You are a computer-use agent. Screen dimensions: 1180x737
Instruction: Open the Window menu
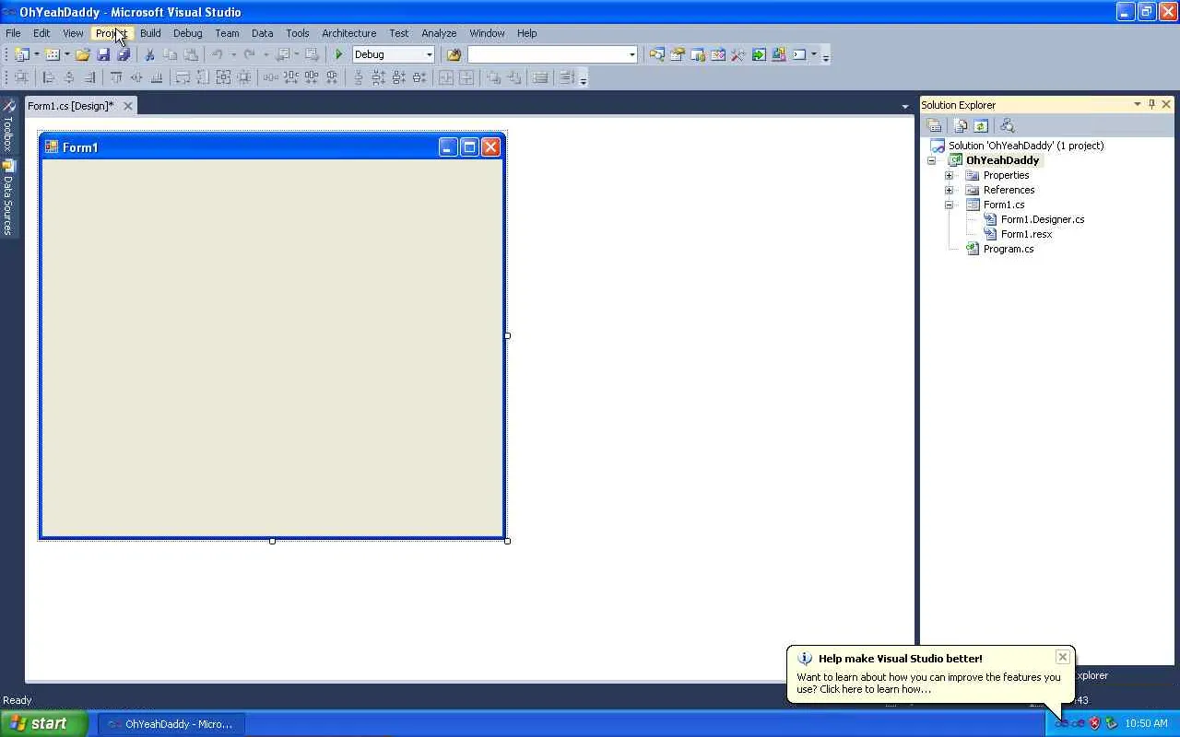coord(487,33)
